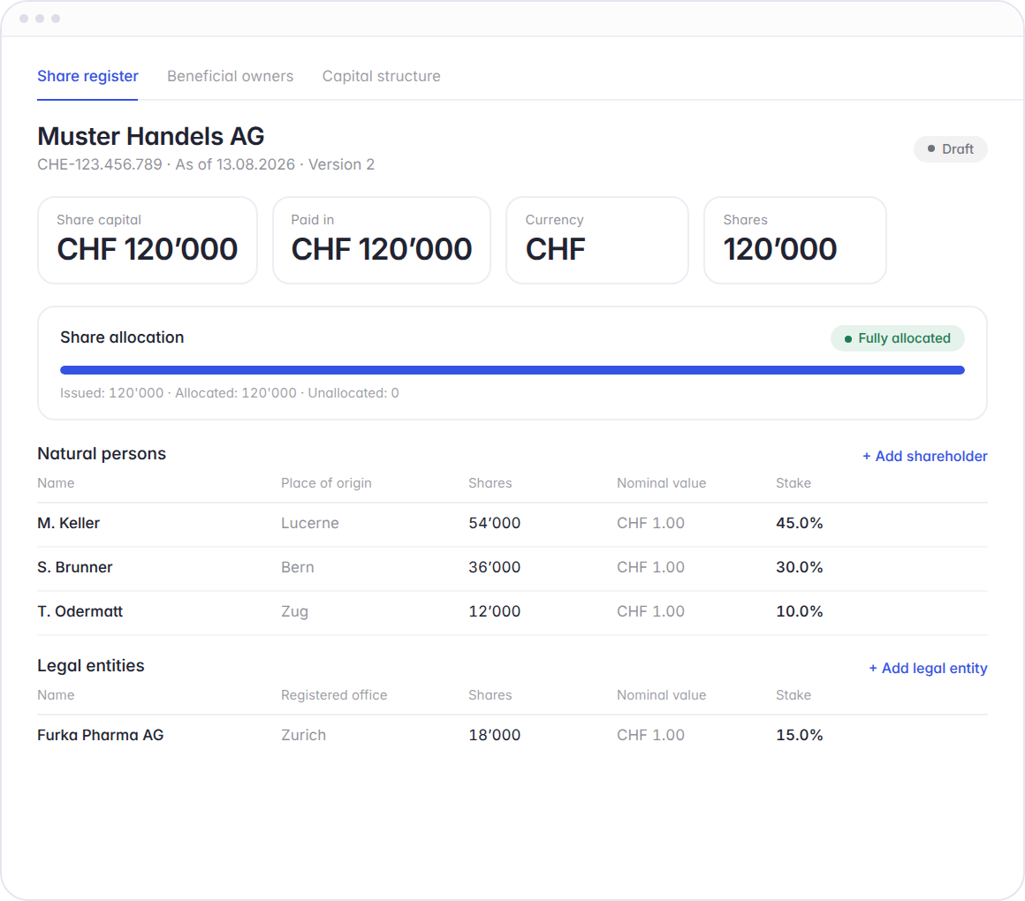This screenshot has width=1025, height=901.
Task: Click the 36'000 shares value
Action: point(495,567)
